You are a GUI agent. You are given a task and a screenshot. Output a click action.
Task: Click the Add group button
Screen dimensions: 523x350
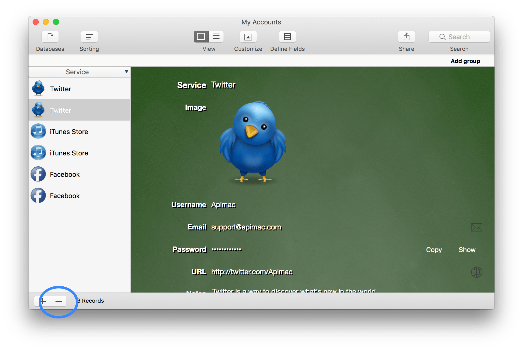point(465,61)
